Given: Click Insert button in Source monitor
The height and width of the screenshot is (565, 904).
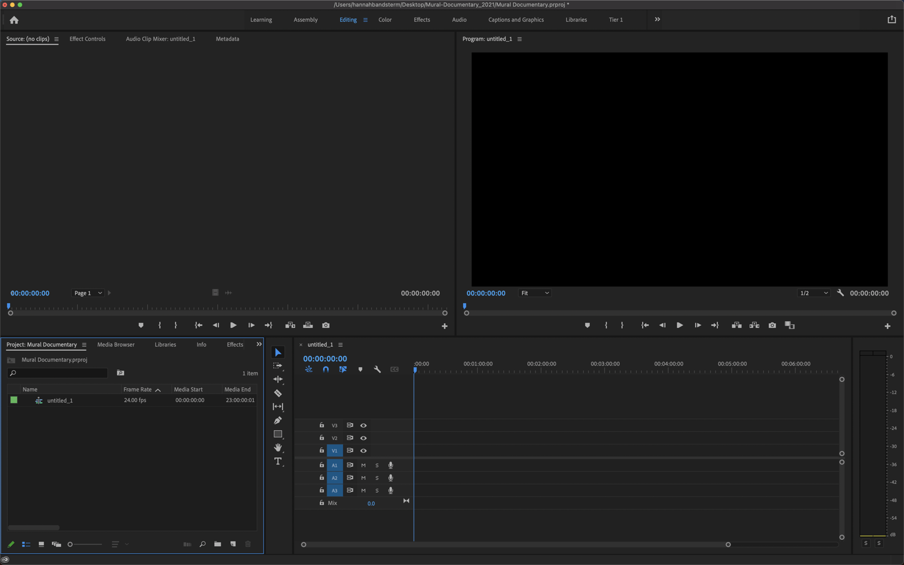Looking at the screenshot, I should point(290,325).
